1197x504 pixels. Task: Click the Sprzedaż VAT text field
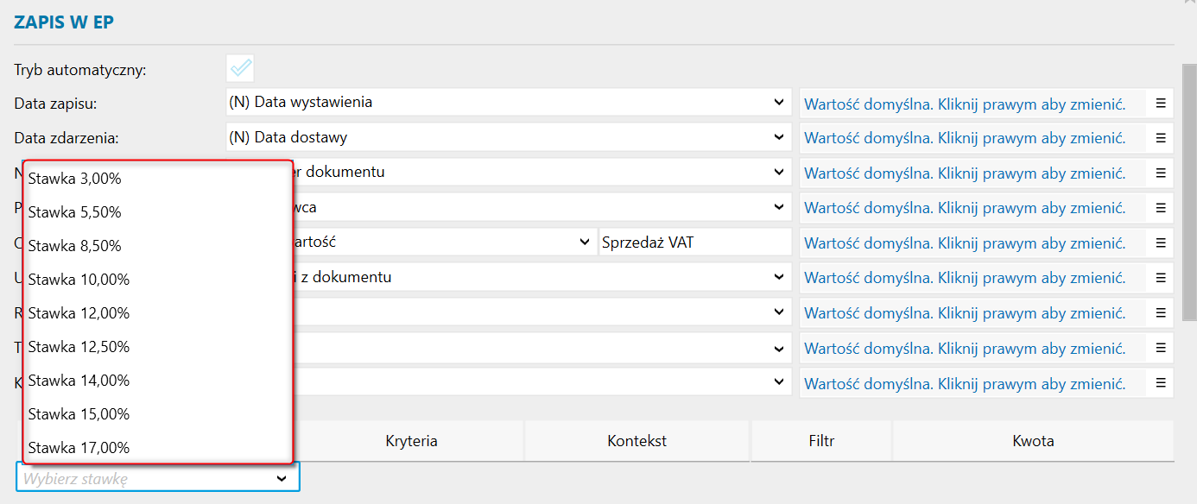(x=694, y=243)
